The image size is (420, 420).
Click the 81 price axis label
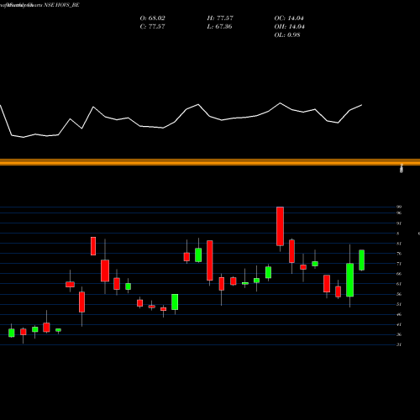tap(399, 244)
